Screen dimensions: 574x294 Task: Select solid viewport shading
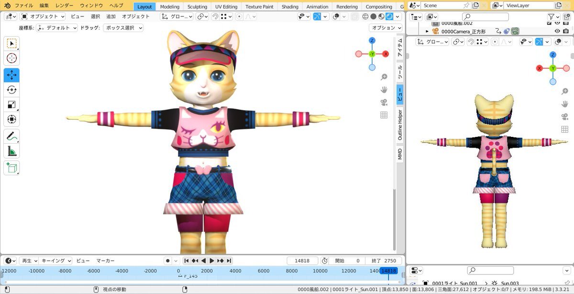click(374, 16)
